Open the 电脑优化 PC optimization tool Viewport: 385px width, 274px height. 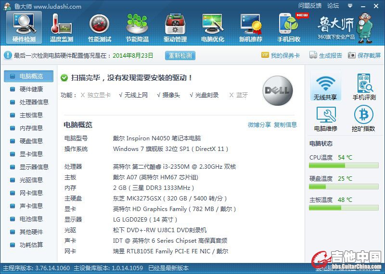pyautogui.click(x=213, y=28)
